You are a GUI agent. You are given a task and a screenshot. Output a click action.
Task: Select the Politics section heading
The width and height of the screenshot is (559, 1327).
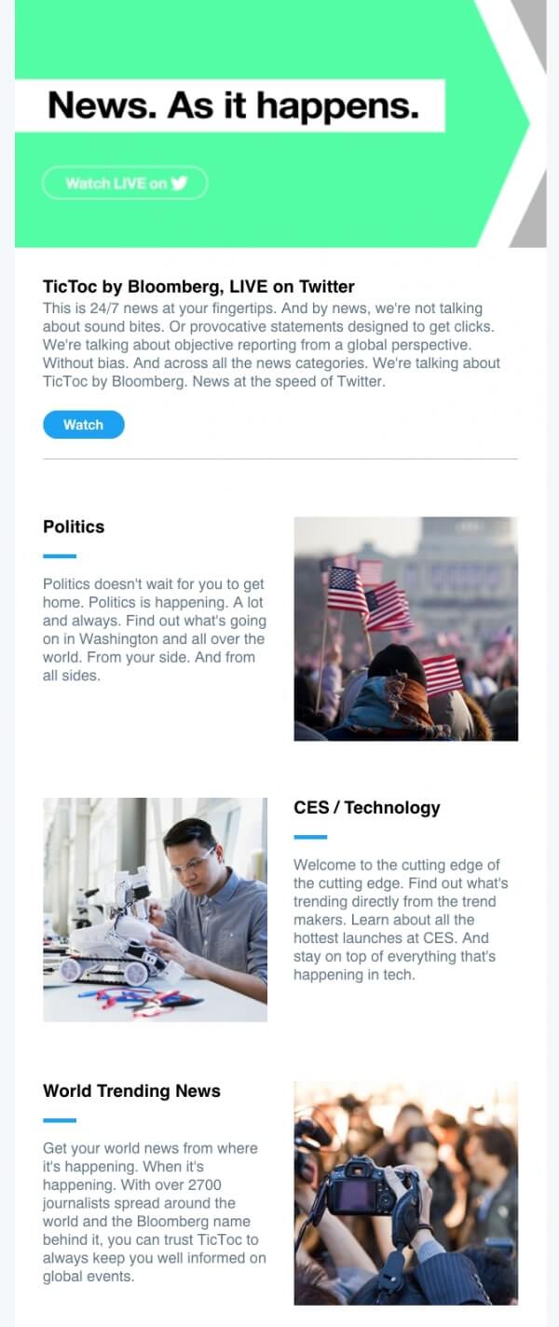pyautogui.click(x=74, y=527)
